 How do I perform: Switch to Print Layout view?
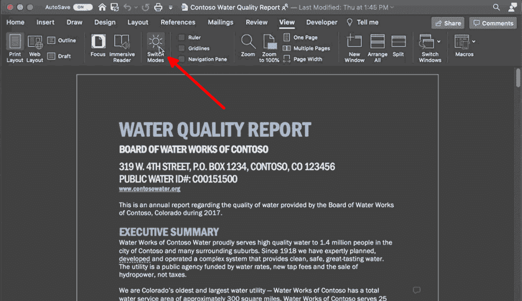15,47
